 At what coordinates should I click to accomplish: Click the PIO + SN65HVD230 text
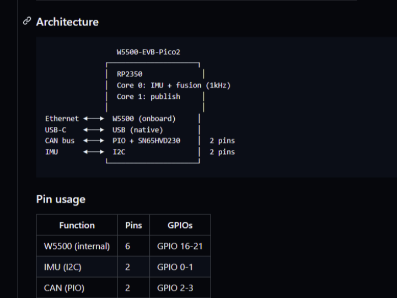click(146, 141)
